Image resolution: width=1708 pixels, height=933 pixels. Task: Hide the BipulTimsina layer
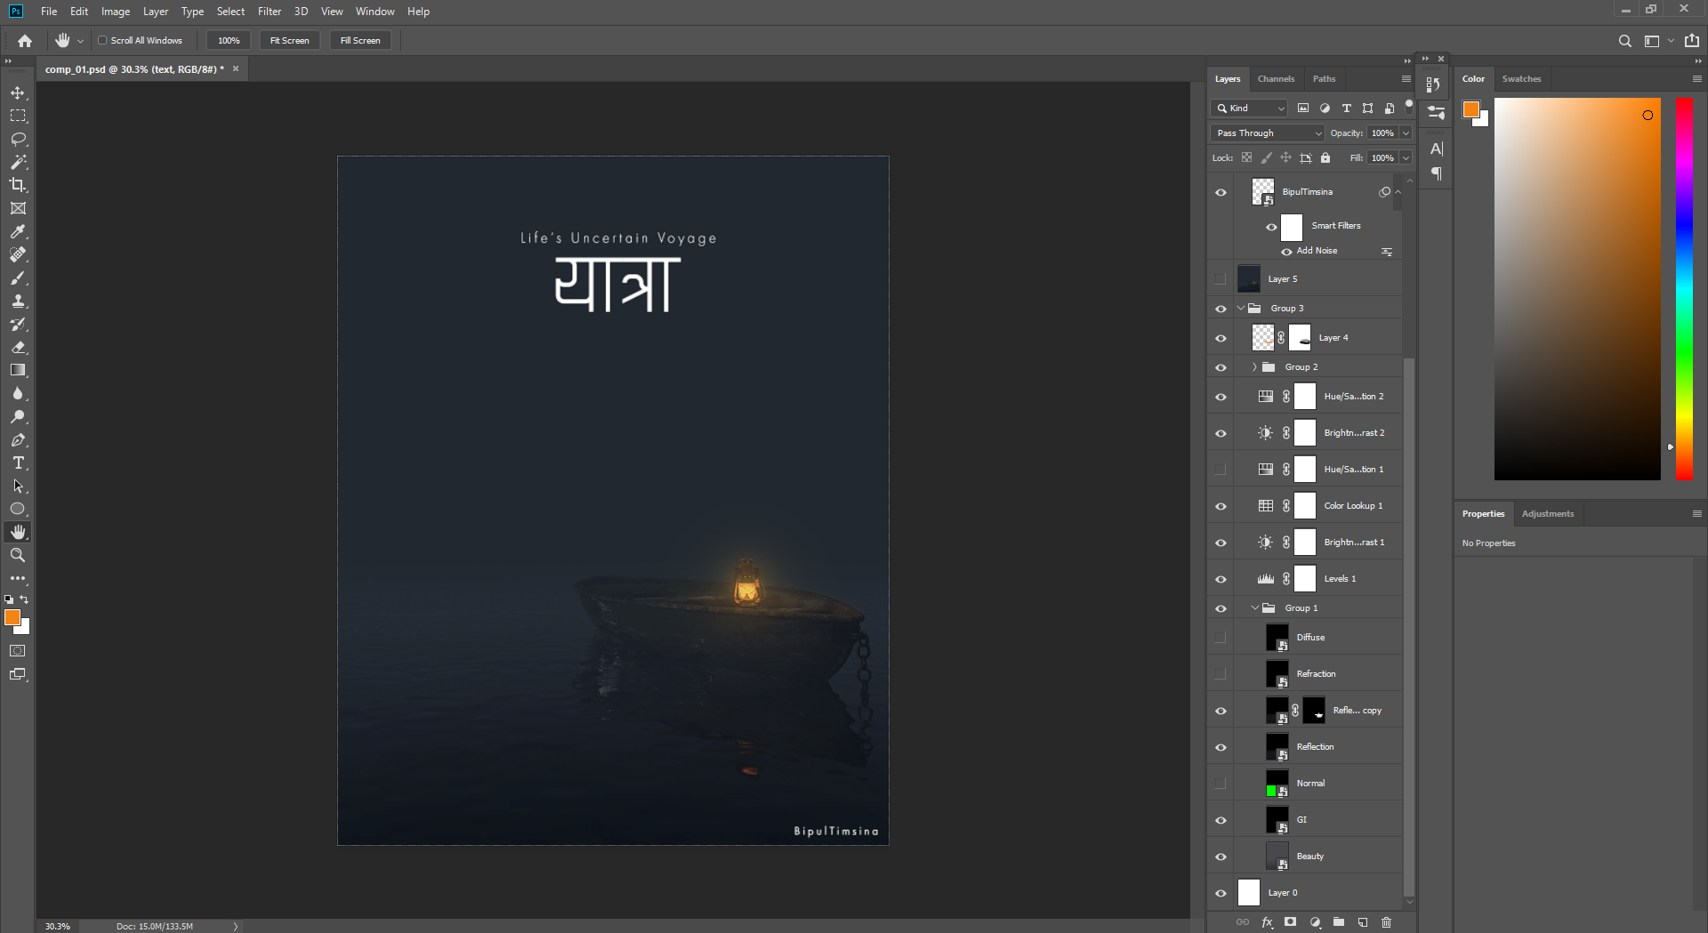click(x=1221, y=192)
